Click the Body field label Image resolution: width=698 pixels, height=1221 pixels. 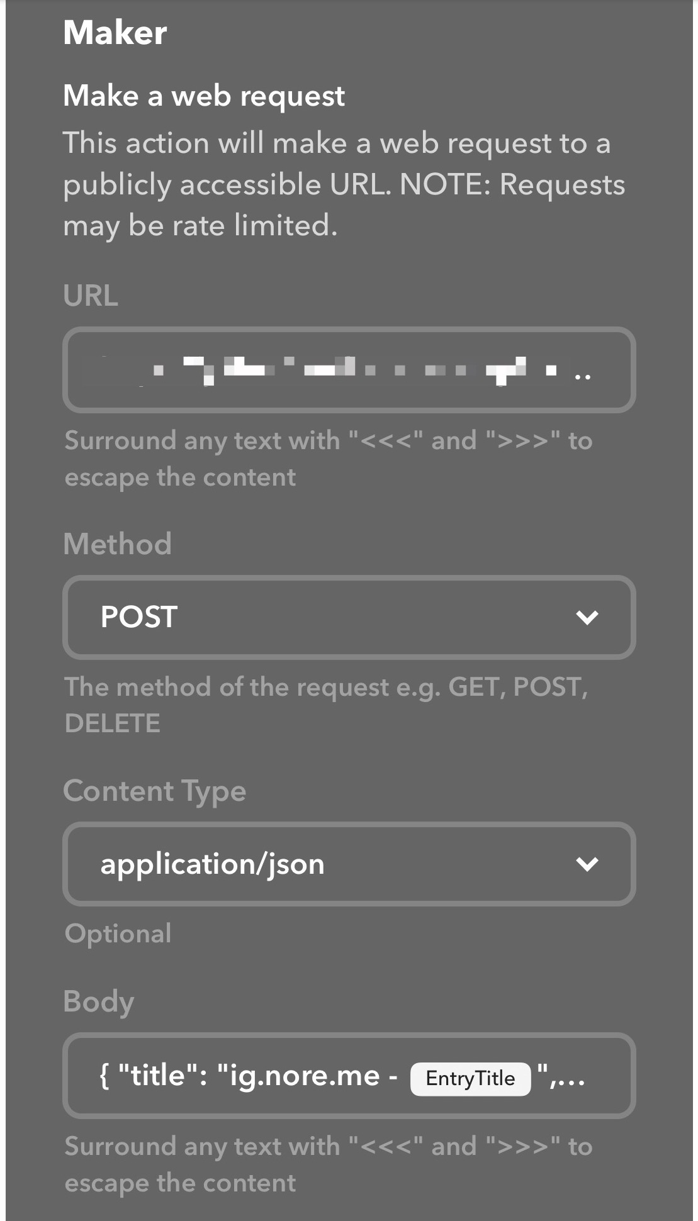[99, 1001]
